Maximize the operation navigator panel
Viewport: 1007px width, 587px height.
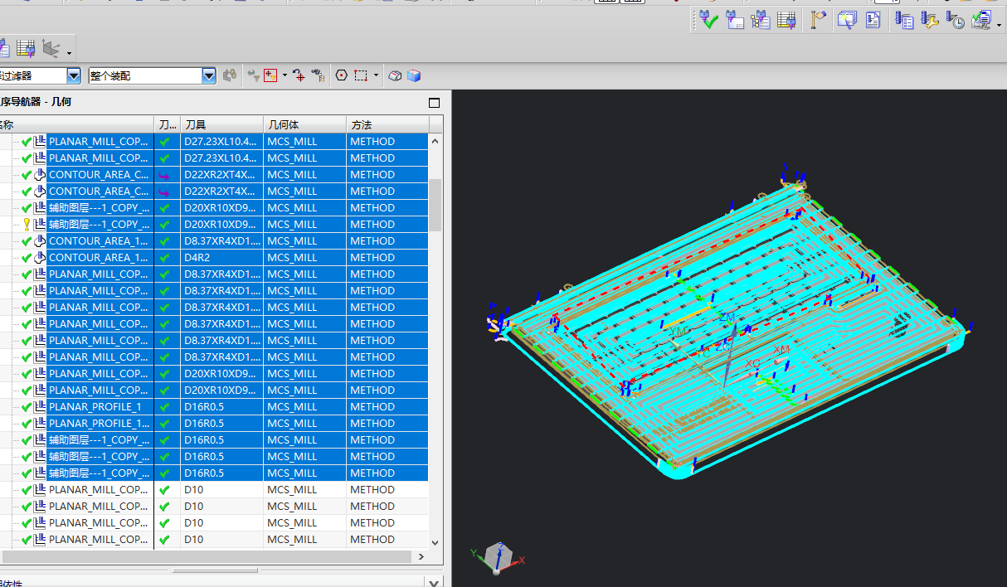(x=434, y=103)
